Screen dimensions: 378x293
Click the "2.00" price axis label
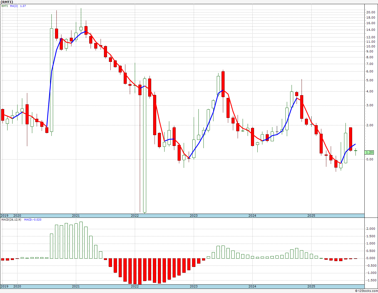(370, 125)
